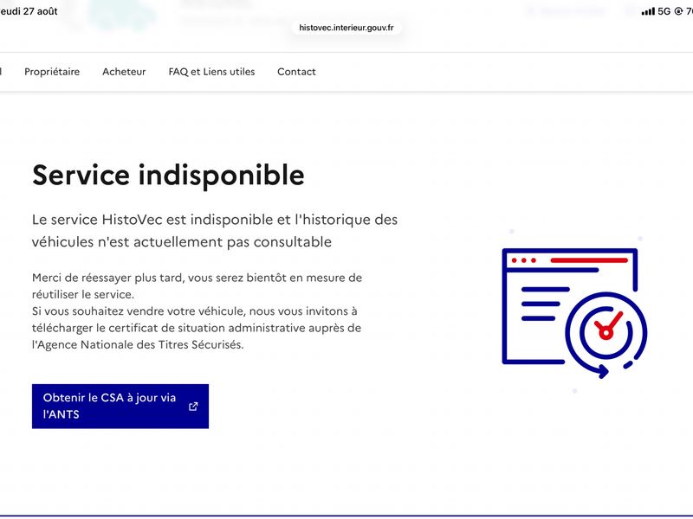Viewport: 693px width, 519px height.
Task: Open the Contact page
Action: (x=296, y=72)
